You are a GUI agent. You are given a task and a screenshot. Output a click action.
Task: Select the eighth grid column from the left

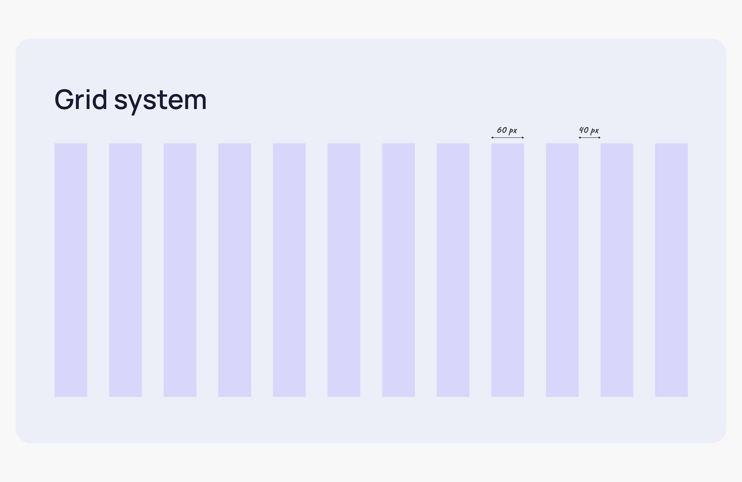point(453,270)
